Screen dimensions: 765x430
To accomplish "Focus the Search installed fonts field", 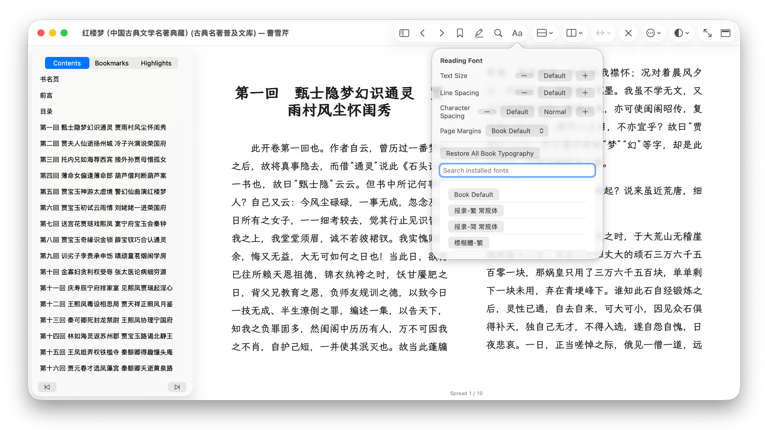I will click(x=517, y=170).
